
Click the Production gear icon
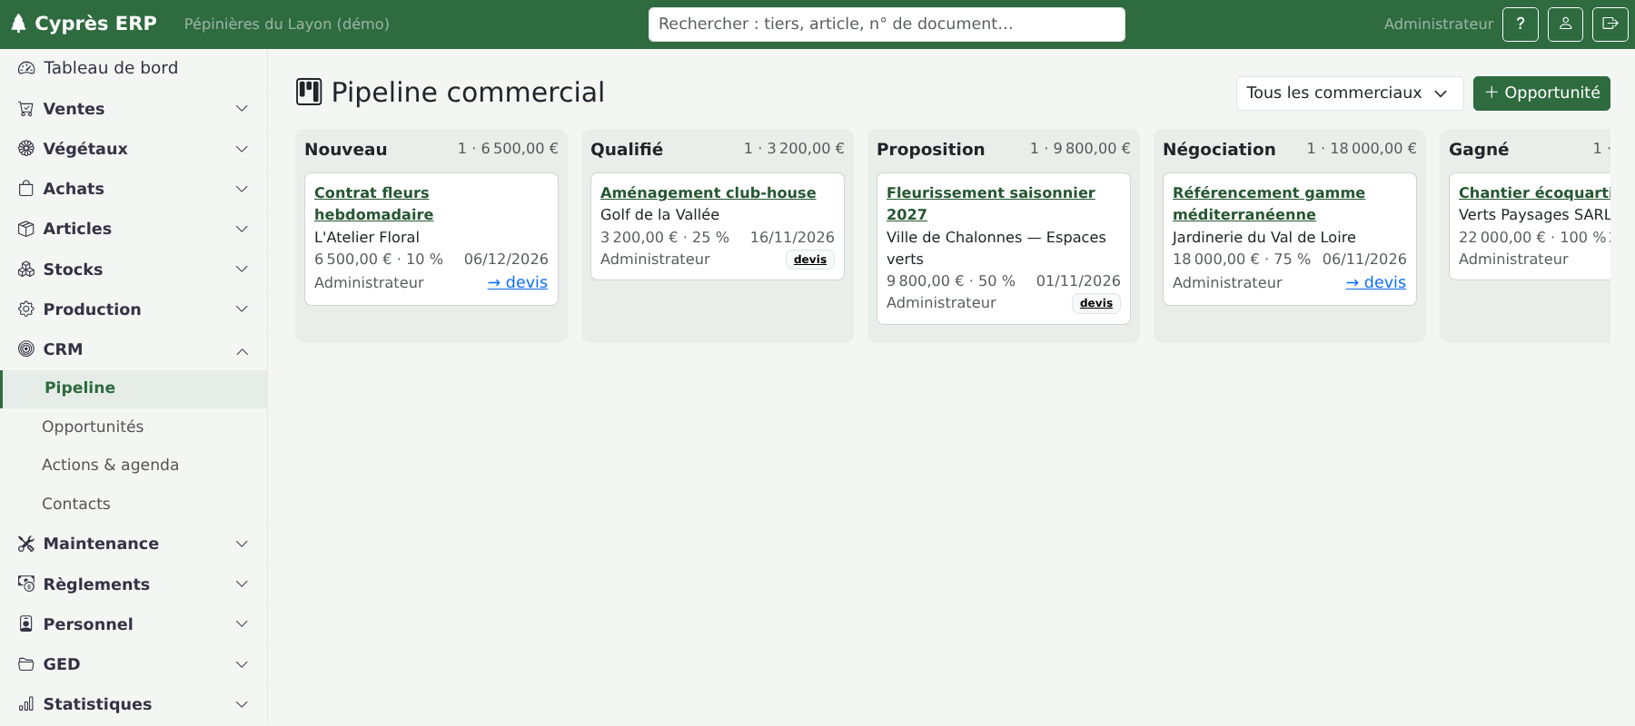pyautogui.click(x=26, y=309)
